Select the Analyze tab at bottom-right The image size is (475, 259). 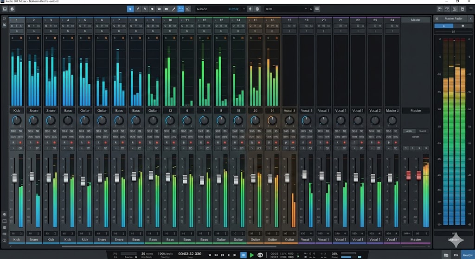[x=467, y=255]
